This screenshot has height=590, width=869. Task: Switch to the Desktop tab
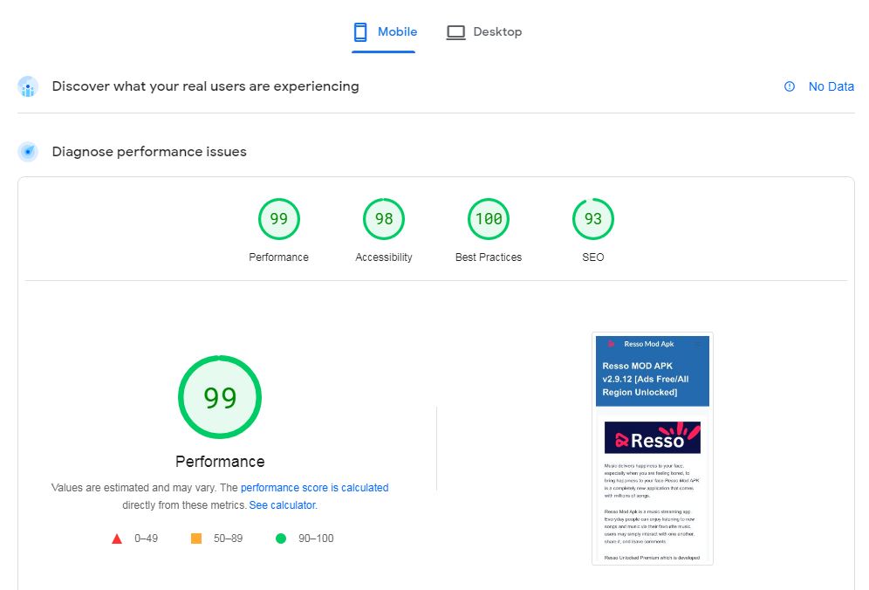click(484, 31)
